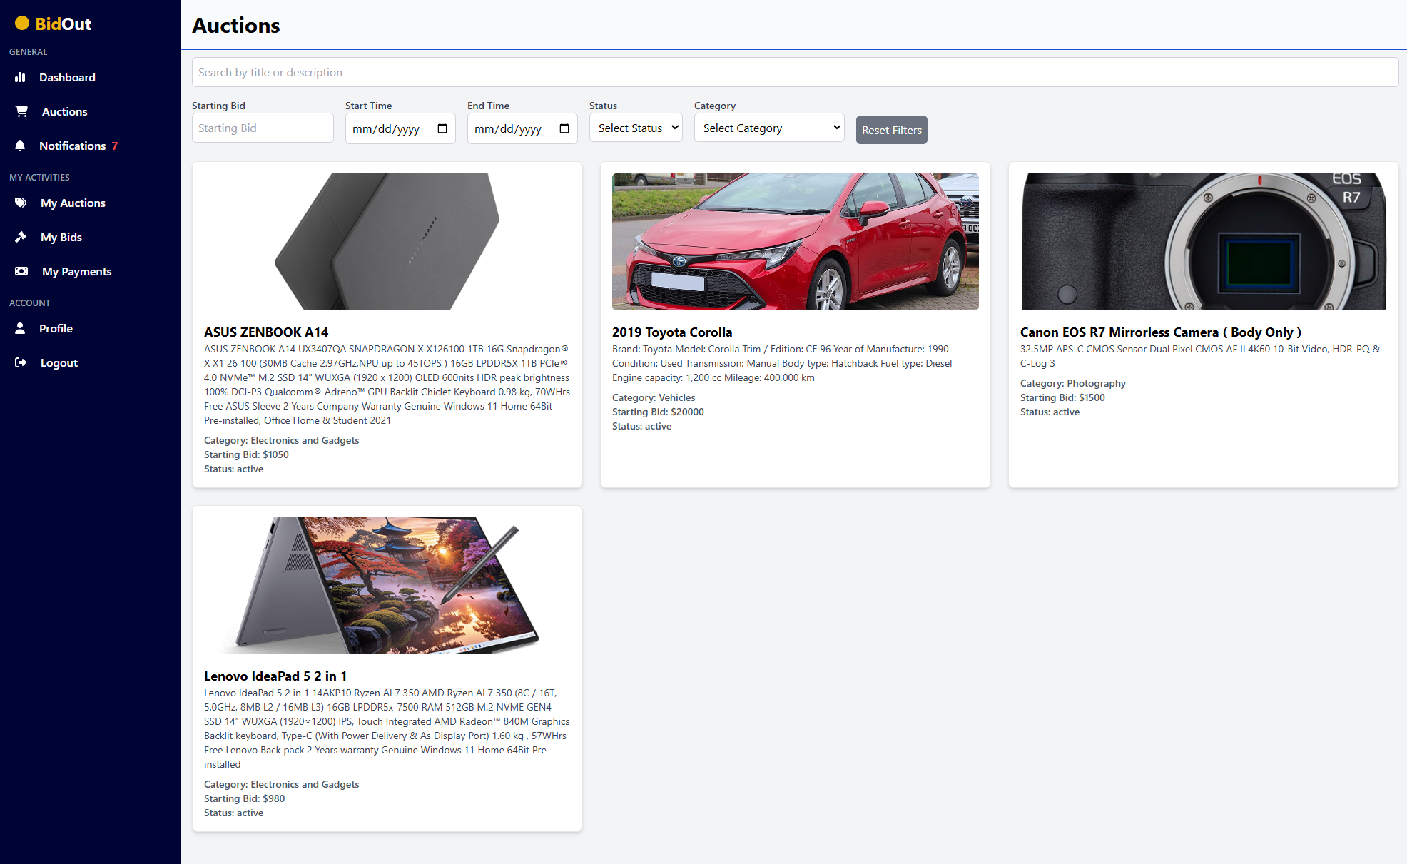Viewport: 1407px width, 864px height.
Task: Open the ASUS ZENBOOK A14 auction title
Action: tap(266, 332)
